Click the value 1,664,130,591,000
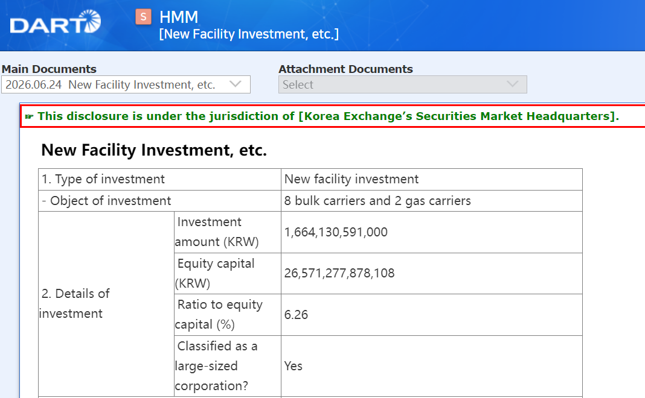This screenshot has width=645, height=398. pos(336,232)
